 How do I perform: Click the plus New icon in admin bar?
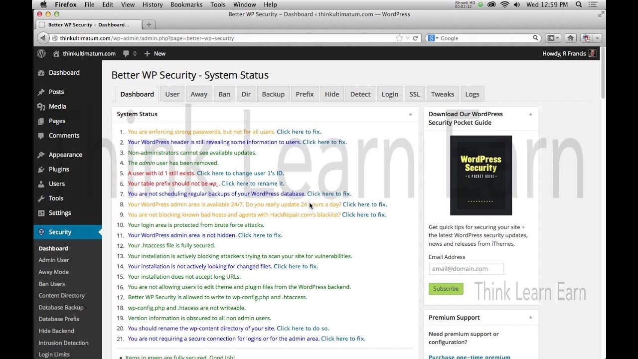point(147,53)
